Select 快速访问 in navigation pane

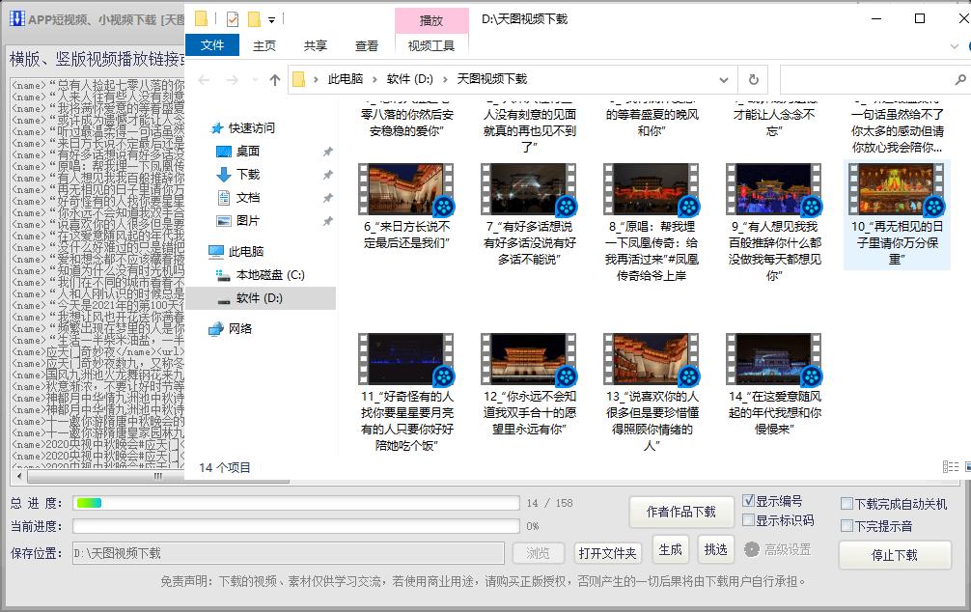251,127
